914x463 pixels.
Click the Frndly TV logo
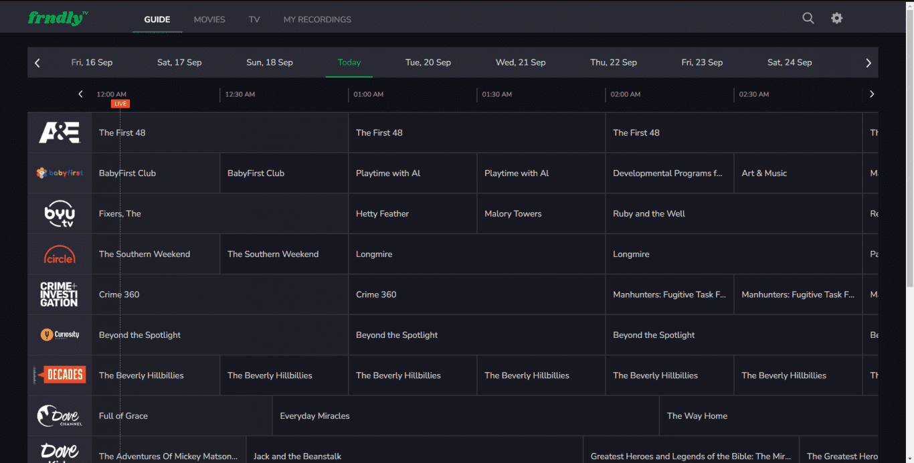click(58, 18)
